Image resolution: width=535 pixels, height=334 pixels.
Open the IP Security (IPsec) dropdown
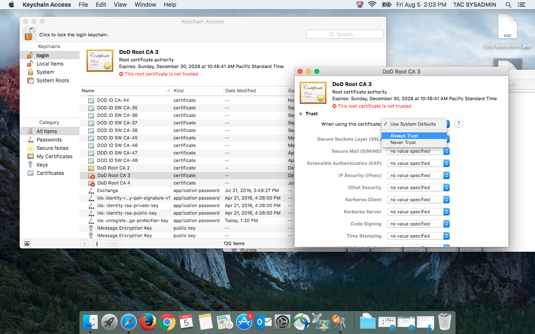[418, 175]
